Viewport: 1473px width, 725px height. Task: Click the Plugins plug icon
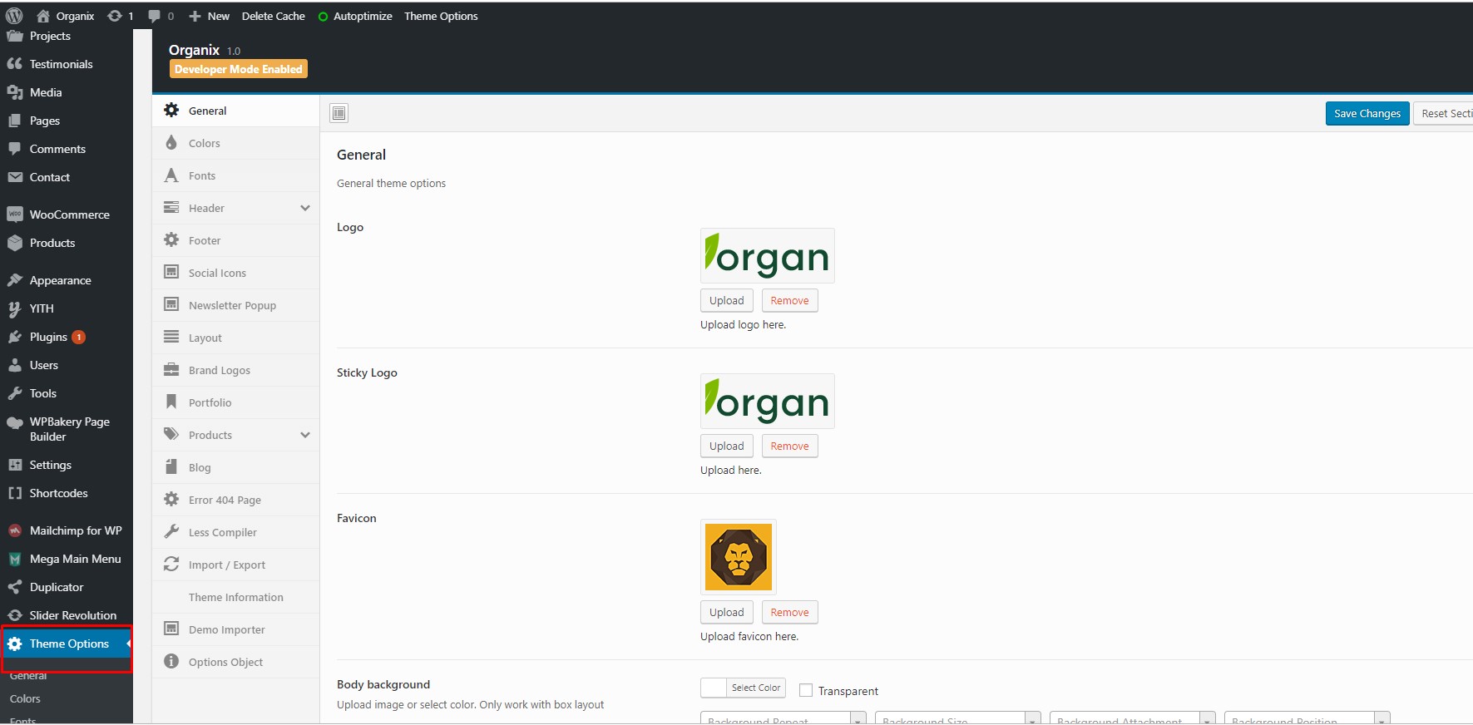point(15,337)
